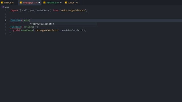This screenshot has height=102, width=182.
Task: Click the 'cats/getCatsFetch' string literal
Action: click(47, 30)
